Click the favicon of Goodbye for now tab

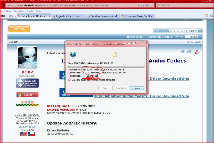(x=88, y=16)
